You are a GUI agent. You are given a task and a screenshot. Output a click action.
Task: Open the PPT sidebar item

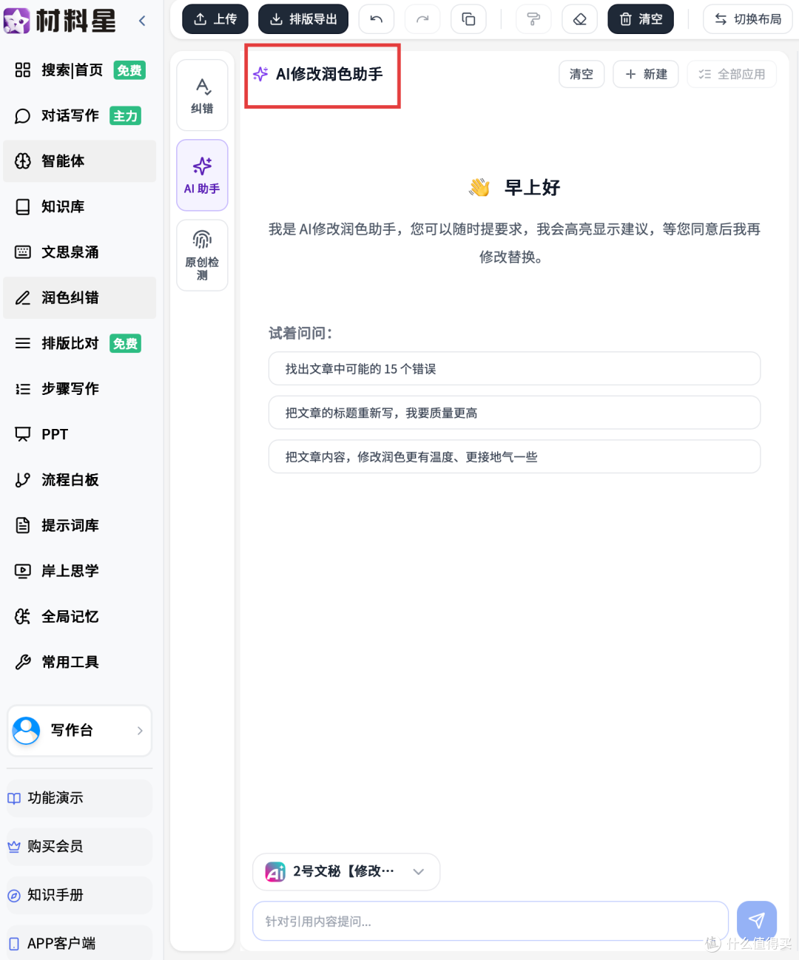[79, 434]
